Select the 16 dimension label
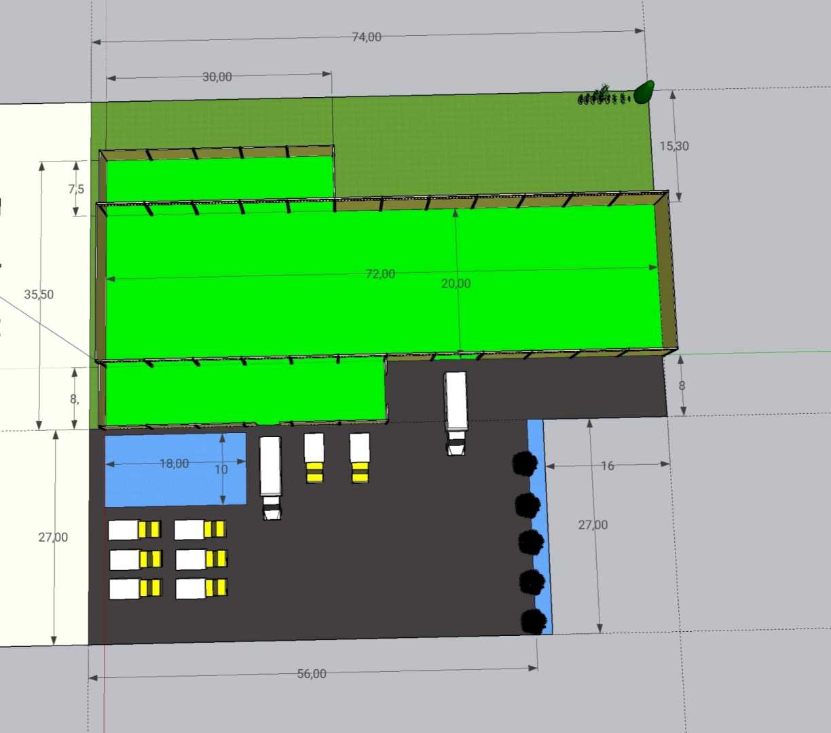This screenshot has height=733, width=831. click(x=608, y=466)
